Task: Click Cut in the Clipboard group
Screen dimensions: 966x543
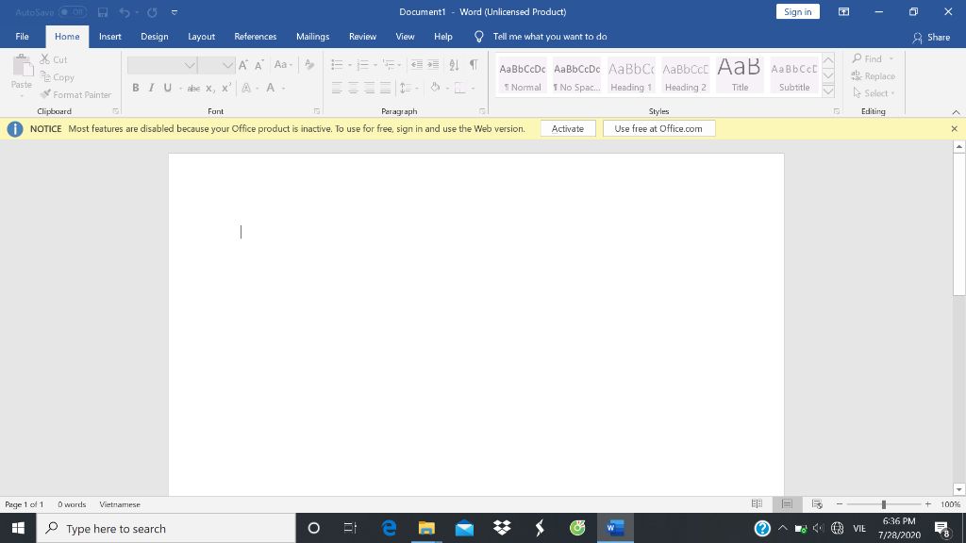Action: click(x=54, y=59)
